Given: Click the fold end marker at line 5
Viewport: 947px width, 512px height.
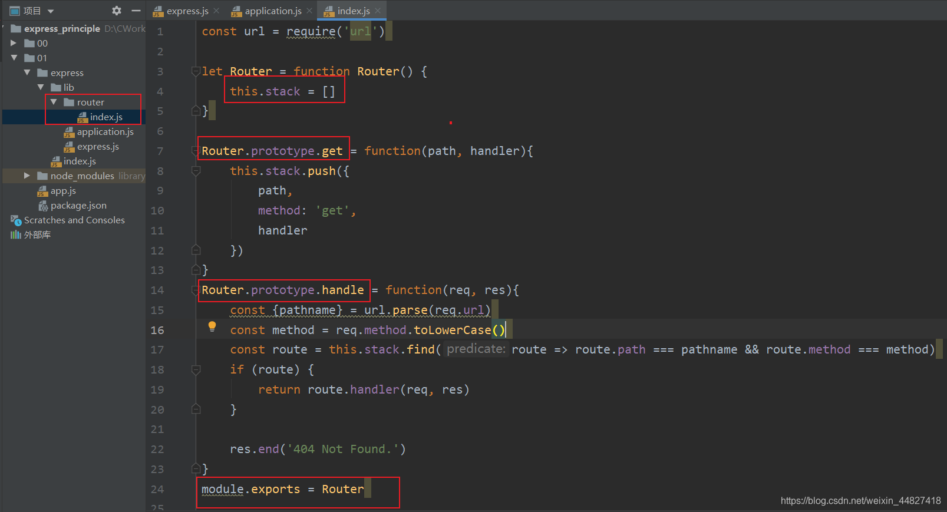Looking at the screenshot, I should click(x=196, y=111).
